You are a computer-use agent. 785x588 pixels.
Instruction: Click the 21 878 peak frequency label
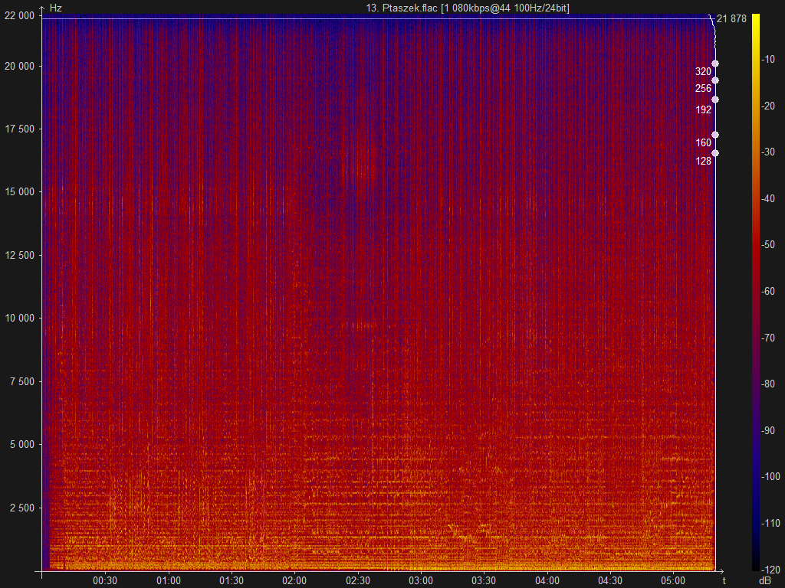[x=731, y=19]
